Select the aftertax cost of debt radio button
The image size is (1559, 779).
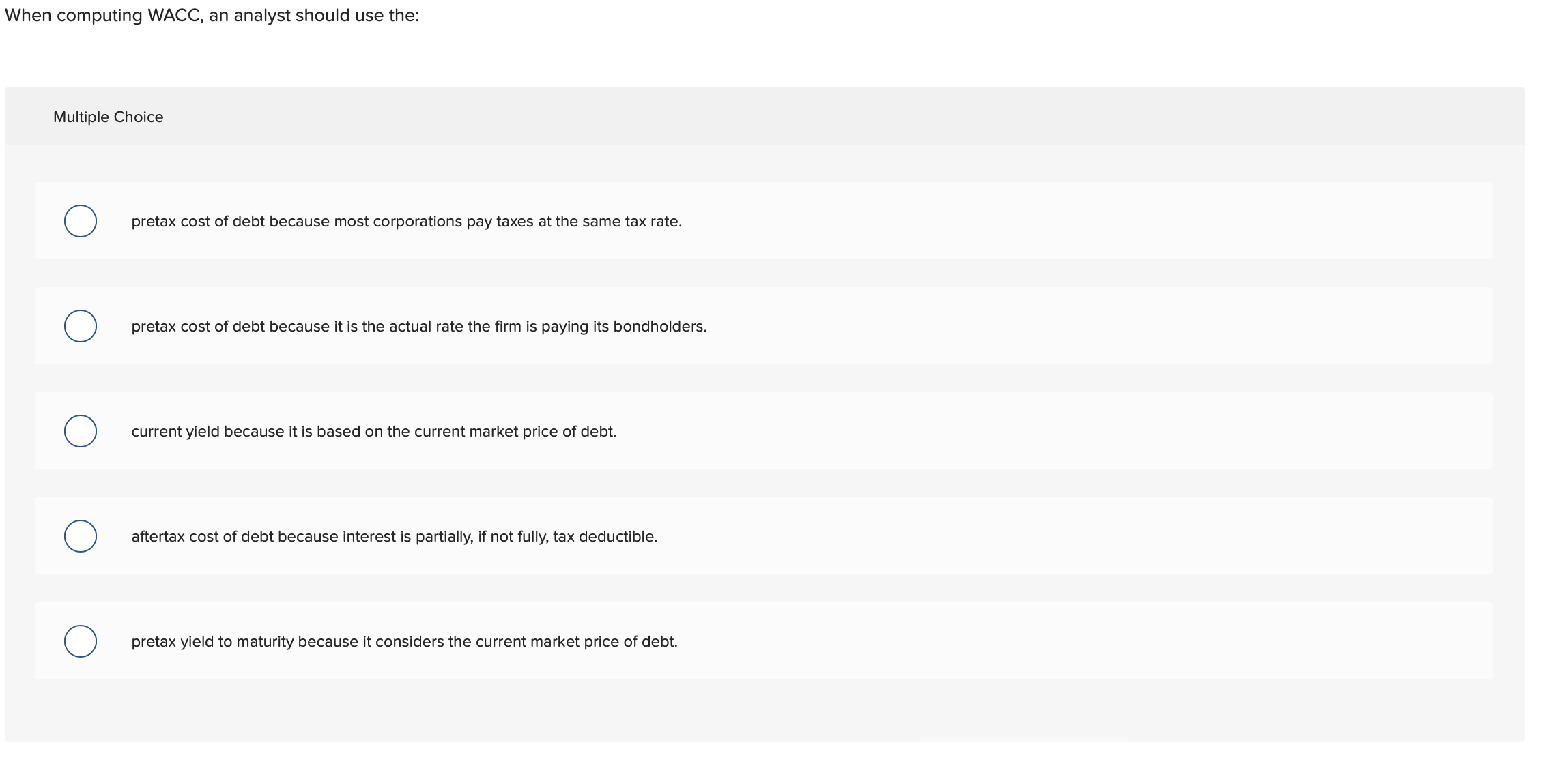[80, 536]
